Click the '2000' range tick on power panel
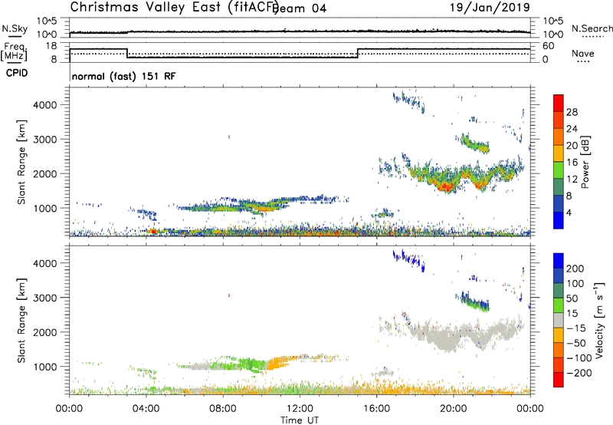Viewport: 613px width, 425px height. point(45,173)
